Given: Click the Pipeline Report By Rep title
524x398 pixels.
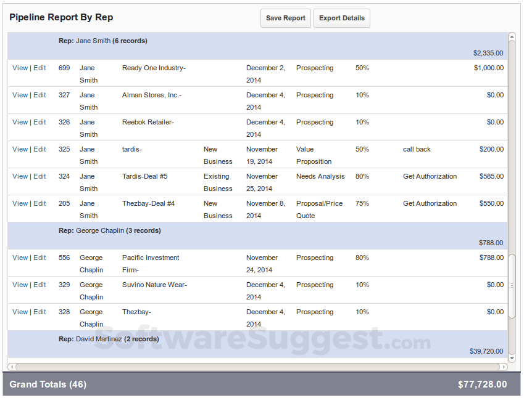Looking at the screenshot, I should 60,17.
